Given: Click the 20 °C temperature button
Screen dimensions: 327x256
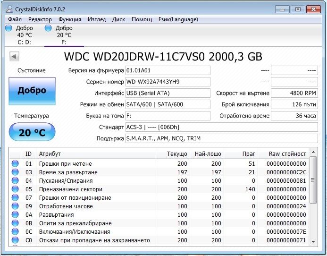Looking at the screenshot, I should 32,132.
